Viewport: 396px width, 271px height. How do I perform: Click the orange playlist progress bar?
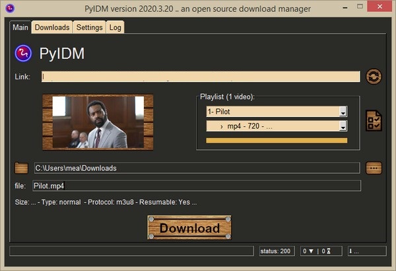pyautogui.click(x=277, y=140)
